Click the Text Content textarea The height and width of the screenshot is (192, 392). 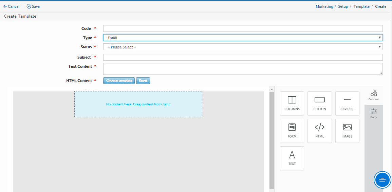243,69
